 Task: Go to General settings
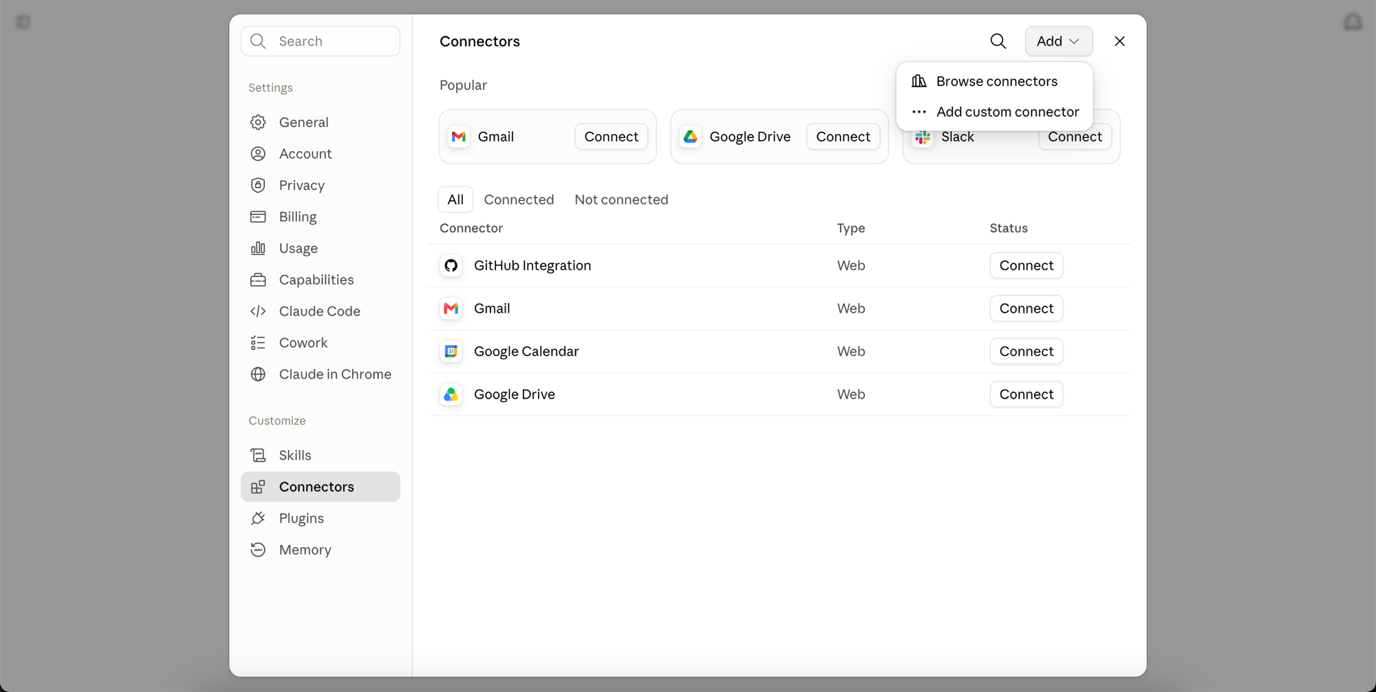[321, 122]
